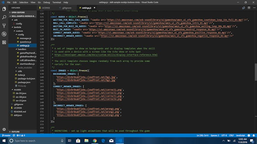Open the Manage gear menu

point(4,129)
